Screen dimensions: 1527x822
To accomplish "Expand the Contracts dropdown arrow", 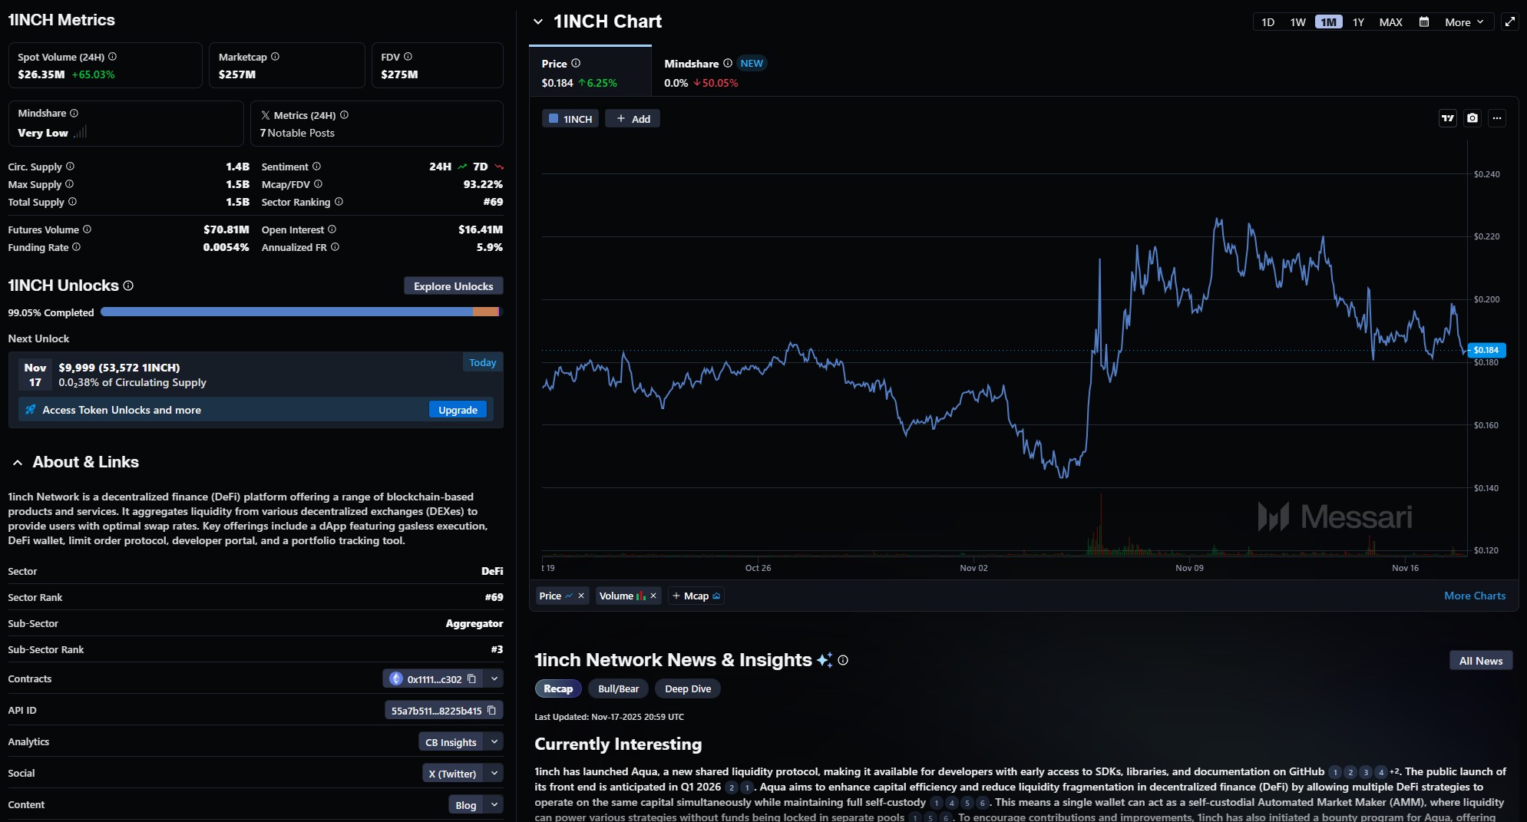I will click(495, 679).
